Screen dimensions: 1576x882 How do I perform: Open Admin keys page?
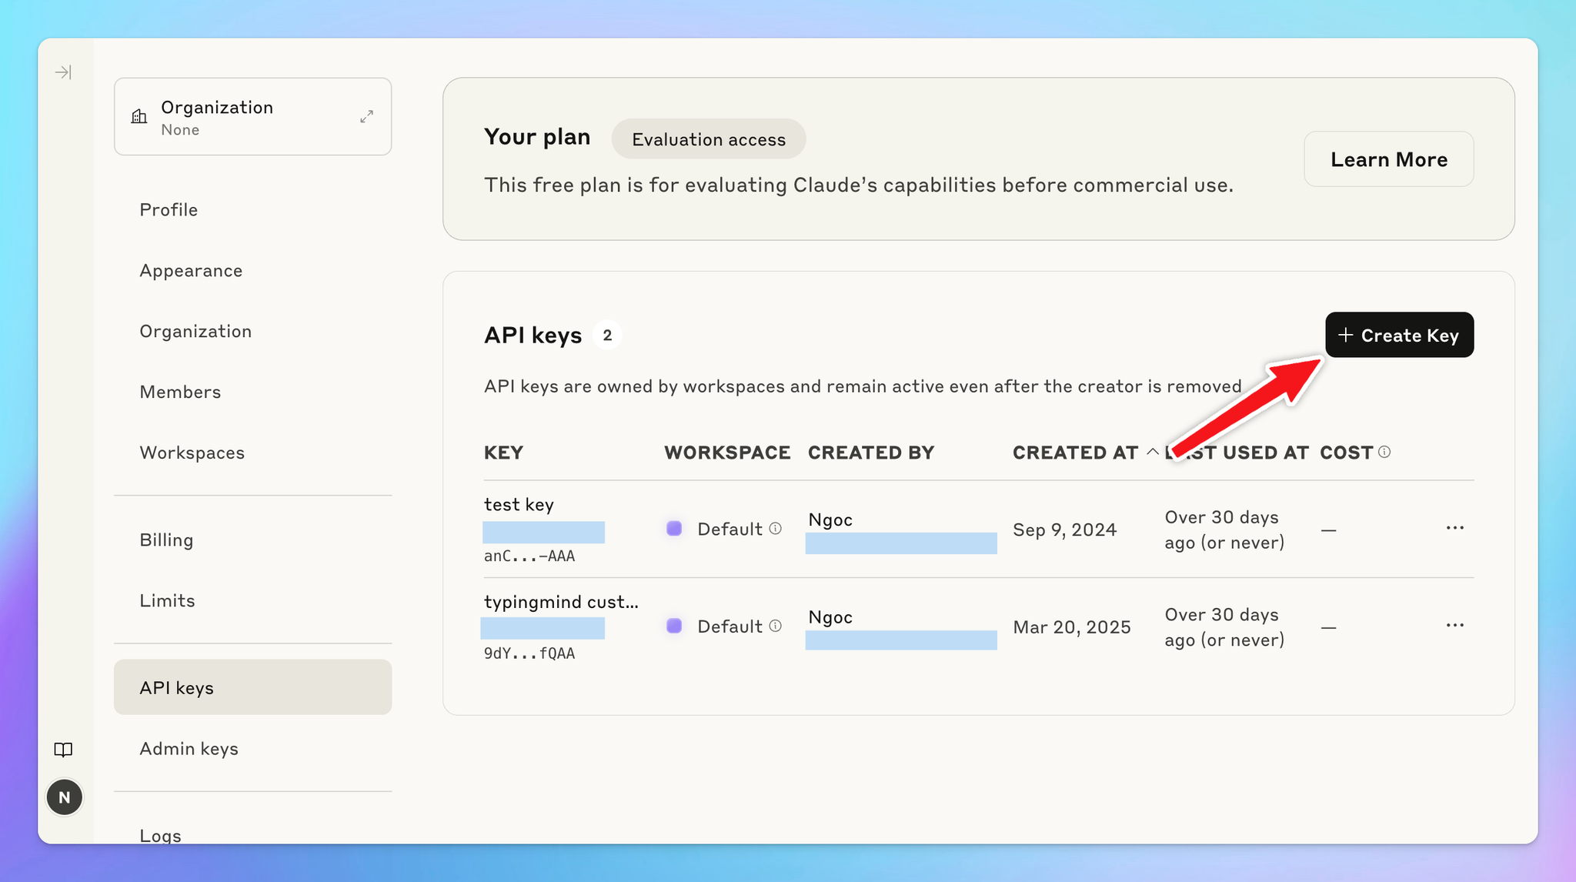click(x=189, y=749)
